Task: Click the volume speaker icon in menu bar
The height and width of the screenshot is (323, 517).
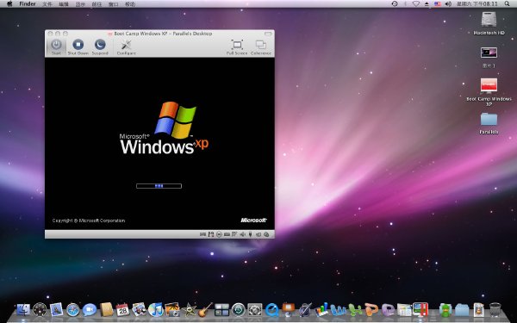Action: pos(448,4)
